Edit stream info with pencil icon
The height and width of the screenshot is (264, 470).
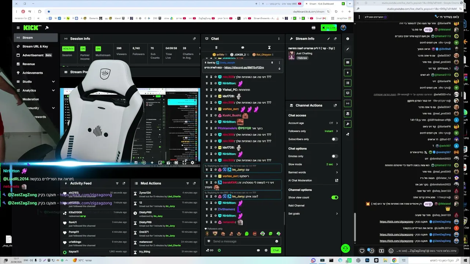[x=329, y=38]
